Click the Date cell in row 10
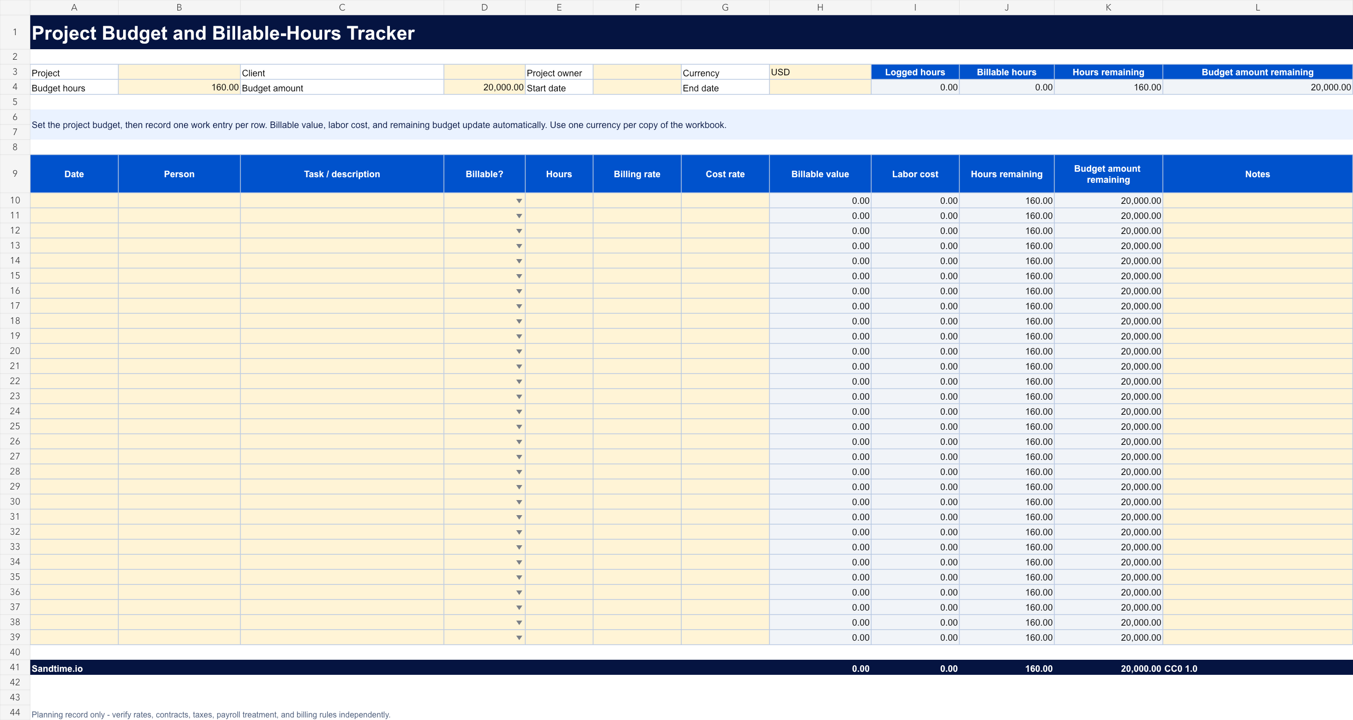 pos(74,200)
